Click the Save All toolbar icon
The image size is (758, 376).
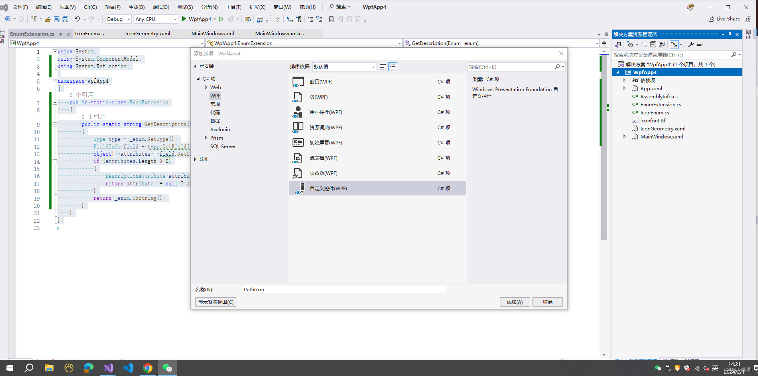[x=65, y=19]
